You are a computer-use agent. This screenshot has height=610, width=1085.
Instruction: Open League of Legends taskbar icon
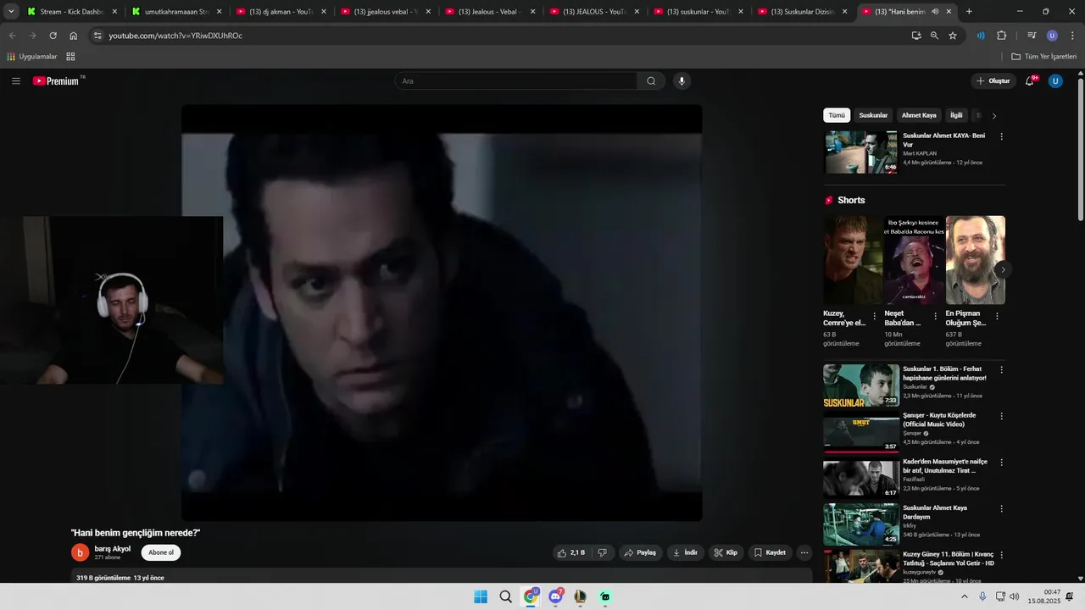580,596
